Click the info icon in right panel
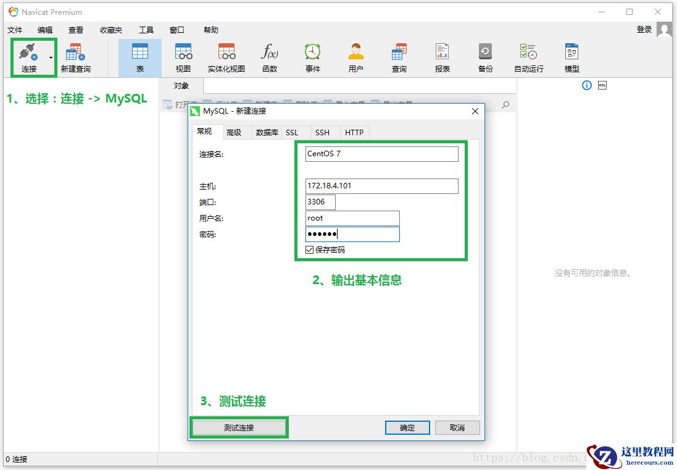Screen dimensions: 677x470 pyautogui.click(x=587, y=85)
